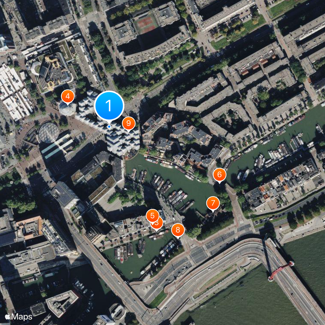Select the orange pin numbered 4
This screenshot has height=325, width=325.
[67, 96]
